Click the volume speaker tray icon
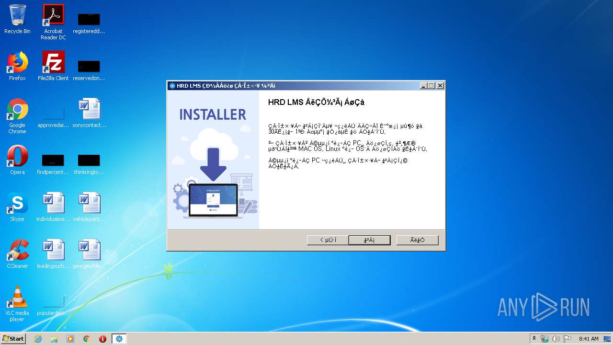This screenshot has height=345, width=613. (556, 339)
